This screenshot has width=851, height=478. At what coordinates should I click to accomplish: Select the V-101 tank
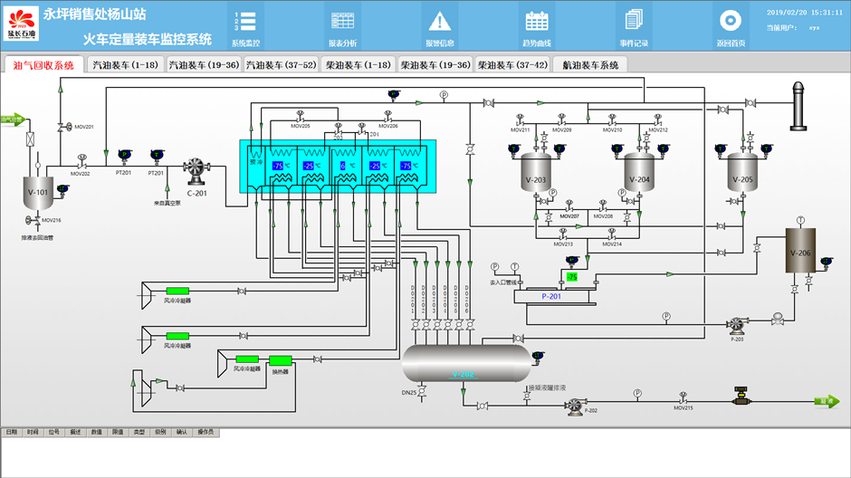pyautogui.click(x=37, y=191)
